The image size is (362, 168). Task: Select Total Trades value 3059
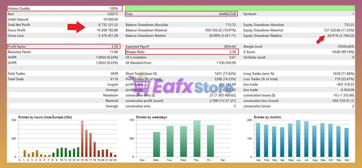click(114, 74)
